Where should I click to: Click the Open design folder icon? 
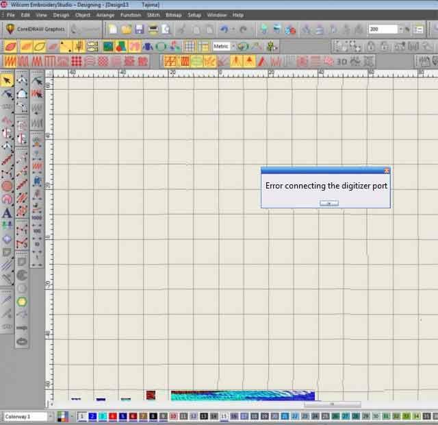point(126,29)
